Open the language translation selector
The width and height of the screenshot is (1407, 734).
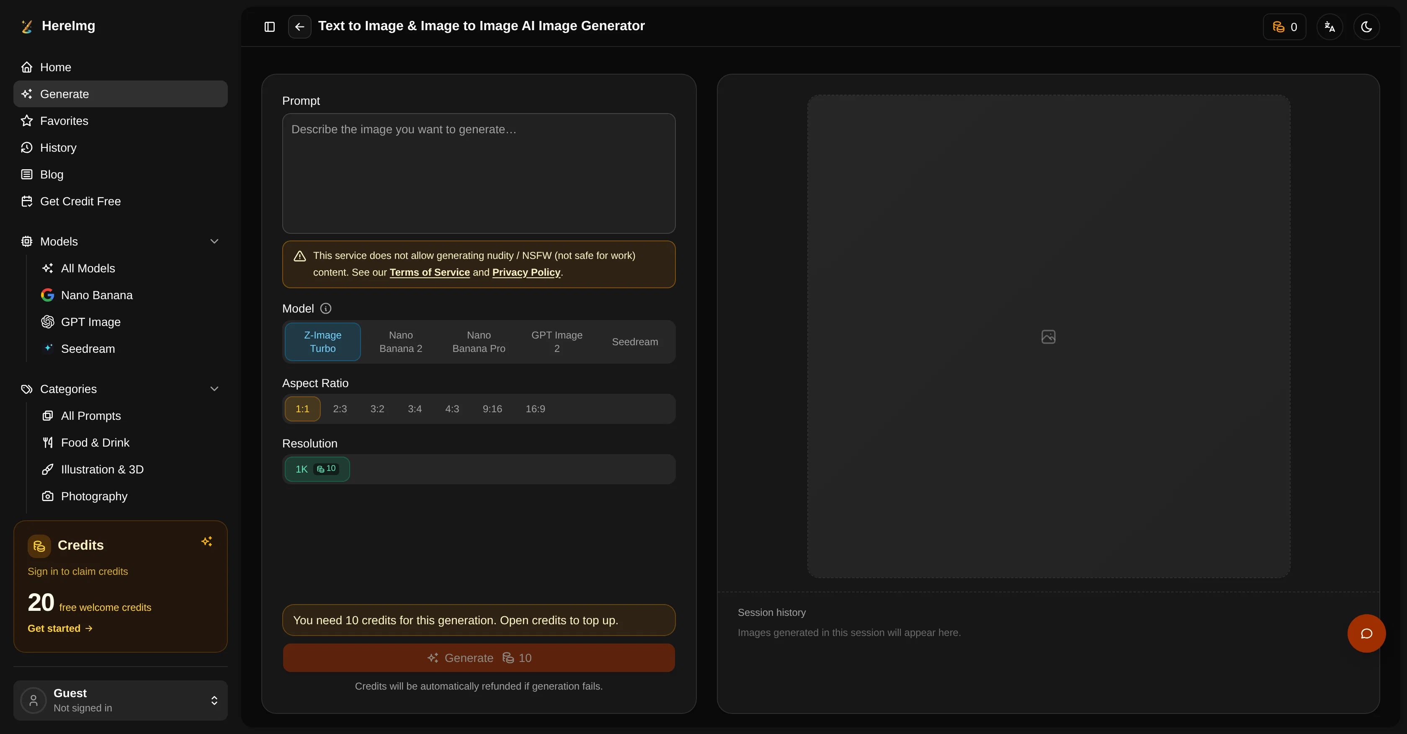tap(1330, 27)
